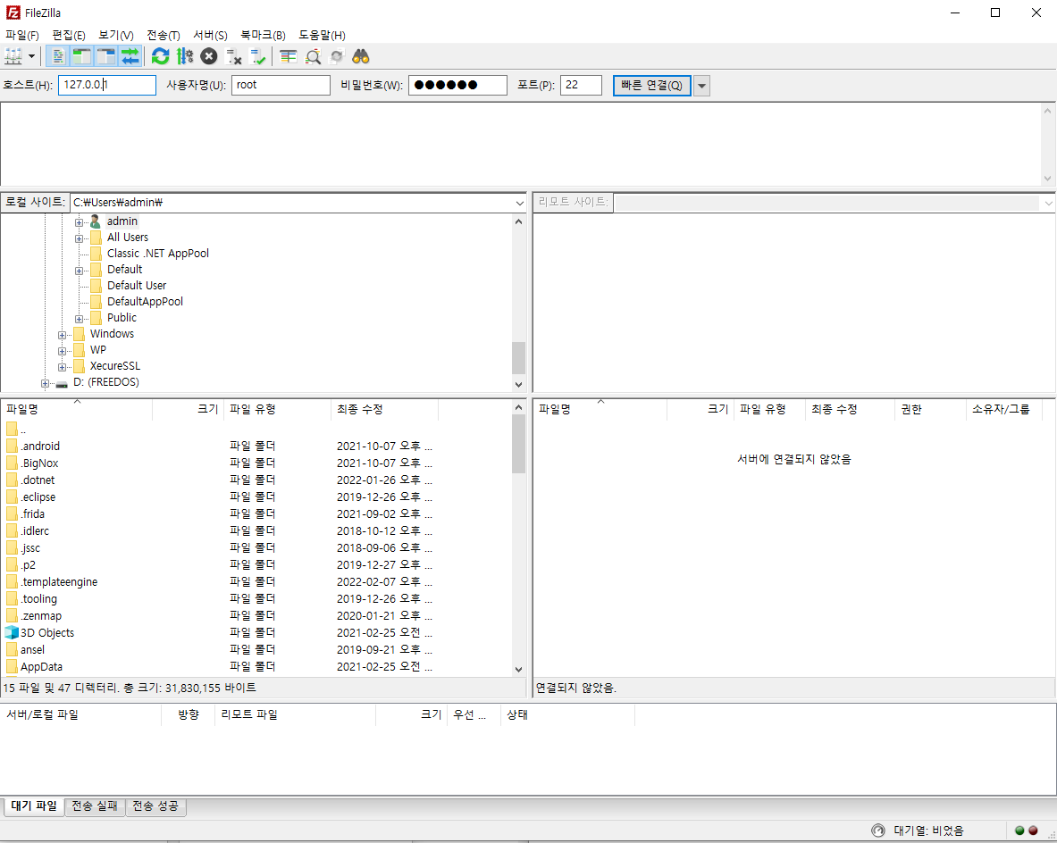Switch to the 전송 성공 tab

coord(155,805)
